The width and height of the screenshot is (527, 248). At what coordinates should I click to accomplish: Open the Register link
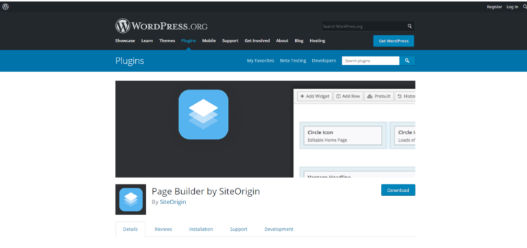click(494, 7)
